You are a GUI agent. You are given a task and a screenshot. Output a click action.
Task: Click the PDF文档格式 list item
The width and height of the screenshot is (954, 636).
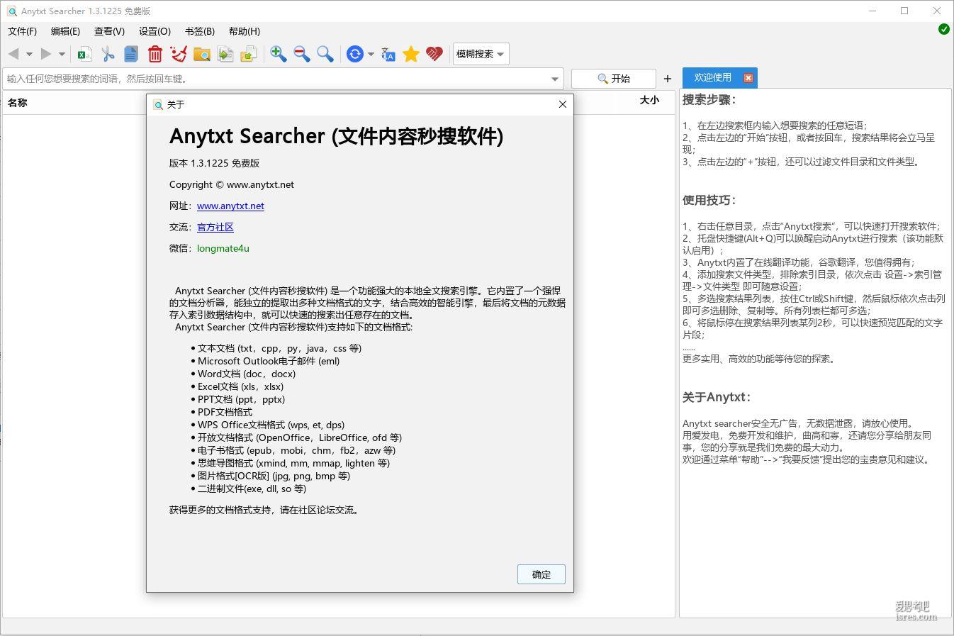(225, 412)
